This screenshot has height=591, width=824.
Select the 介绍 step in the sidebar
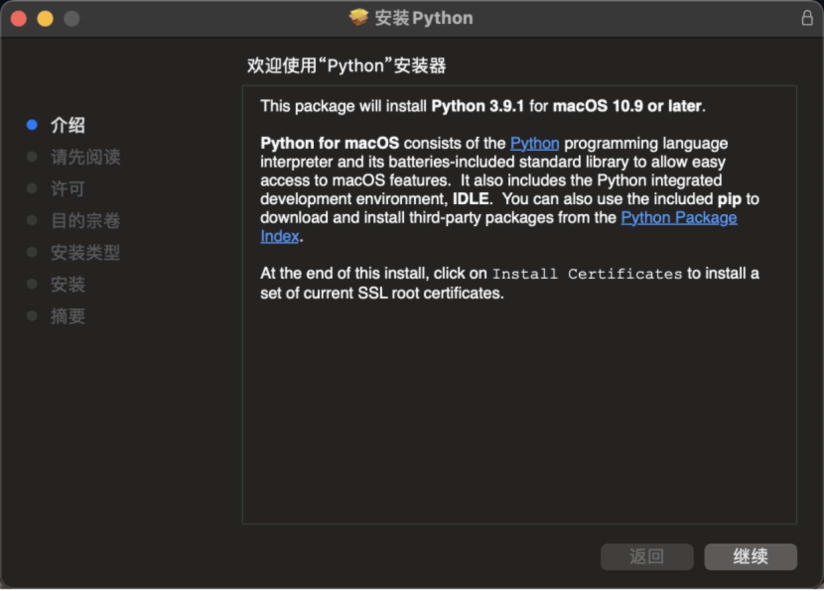[x=68, y=125]
